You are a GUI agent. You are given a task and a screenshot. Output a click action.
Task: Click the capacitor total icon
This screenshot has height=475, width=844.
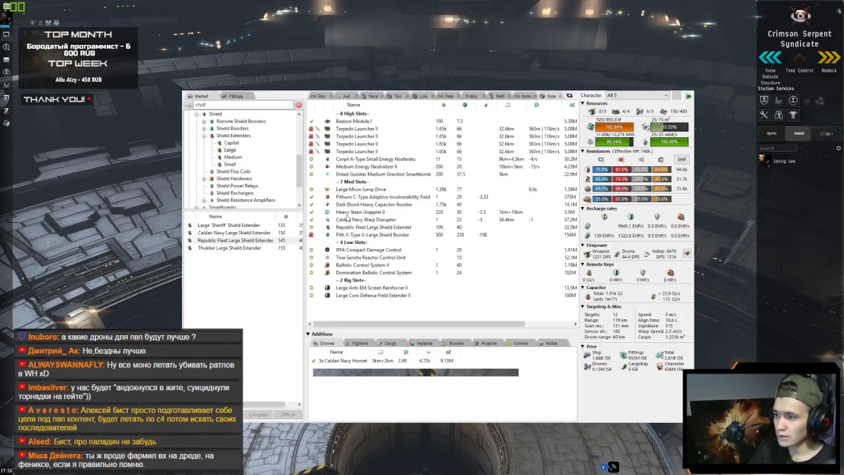588,296
